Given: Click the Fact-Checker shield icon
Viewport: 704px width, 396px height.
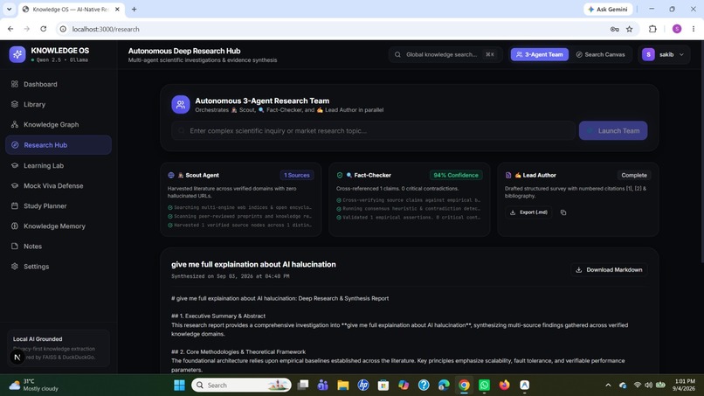Looking at the screenshot, I should click(x=340, y=176).
